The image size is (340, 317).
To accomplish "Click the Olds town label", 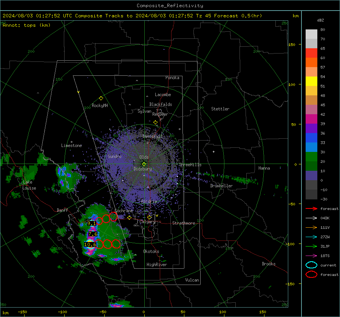I will click(x=144, y=157).
